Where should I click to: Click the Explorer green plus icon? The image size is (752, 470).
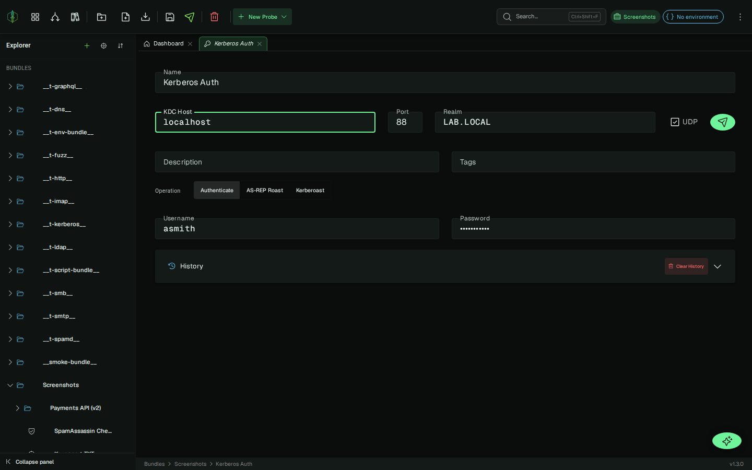pyautogui.click(x=87, y=45)
